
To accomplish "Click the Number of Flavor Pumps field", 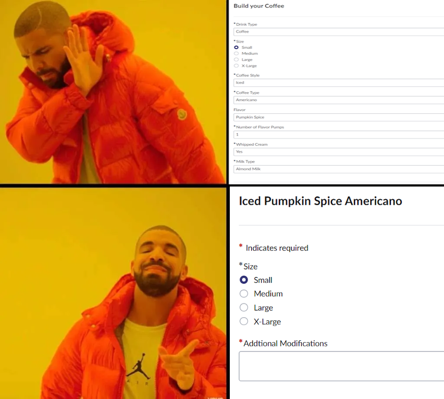I will (x=339, y=135).
